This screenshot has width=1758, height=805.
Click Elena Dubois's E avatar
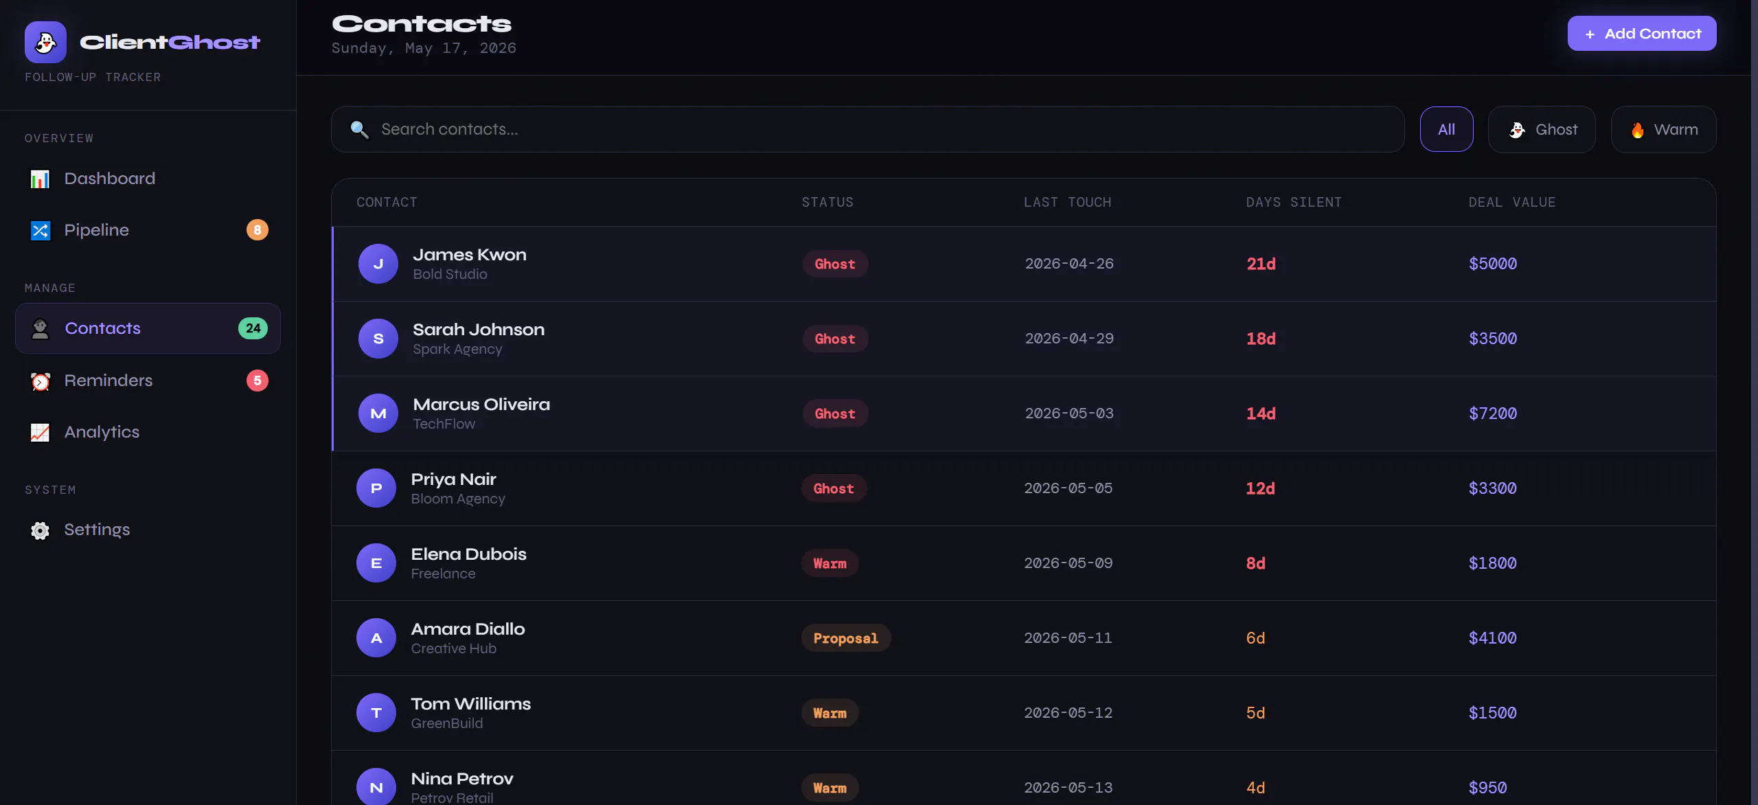pos(376,563)
